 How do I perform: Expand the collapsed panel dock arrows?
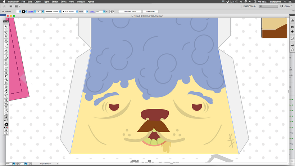(293, 15)
